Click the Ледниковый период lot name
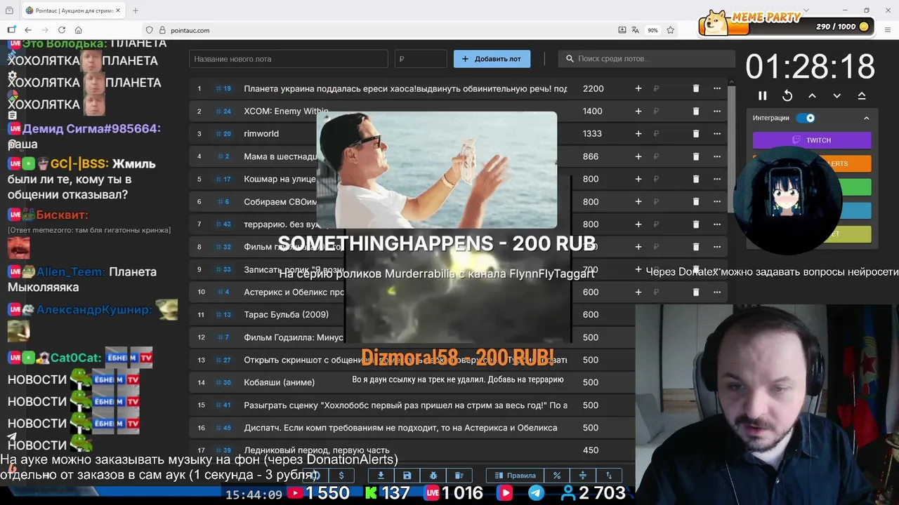Screen dimensions: 899x505 point(316,450)
